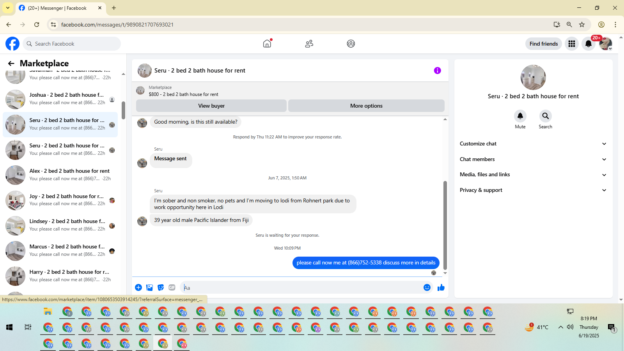Viewport: 624px width, 351px height.
Task: Click the chat messages scrollbar thumb
Action: tap(445, 225)
